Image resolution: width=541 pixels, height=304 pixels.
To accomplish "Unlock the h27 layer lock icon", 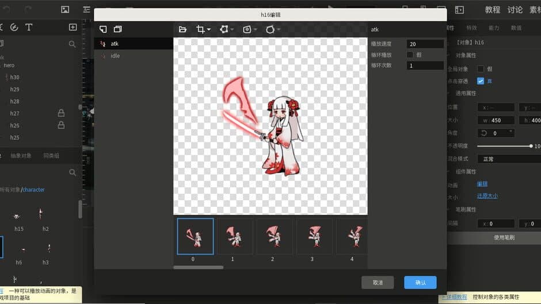I will tap(61, 113).
